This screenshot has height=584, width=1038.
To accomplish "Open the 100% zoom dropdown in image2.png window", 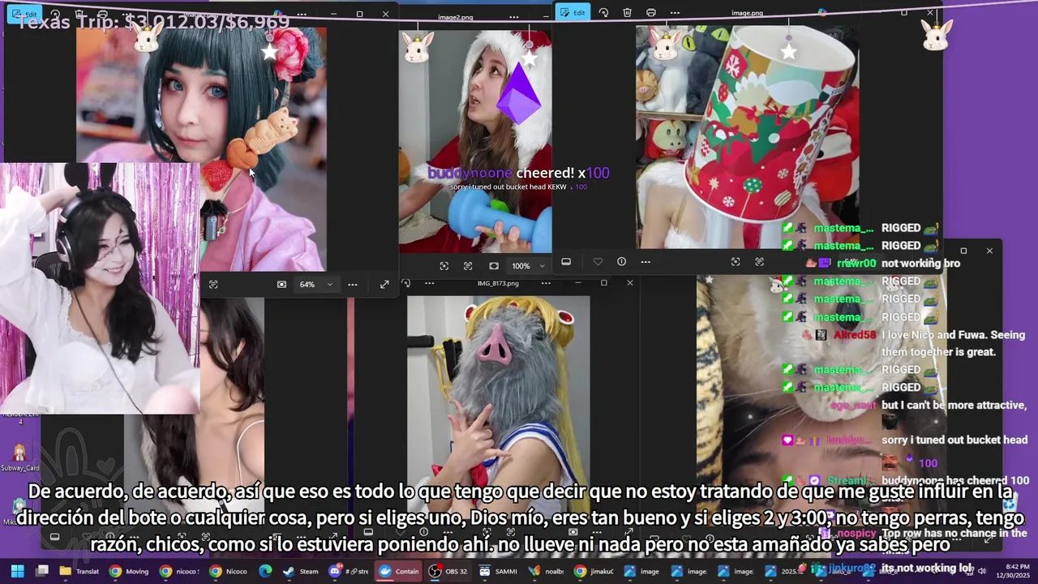I will pos(527,266).
